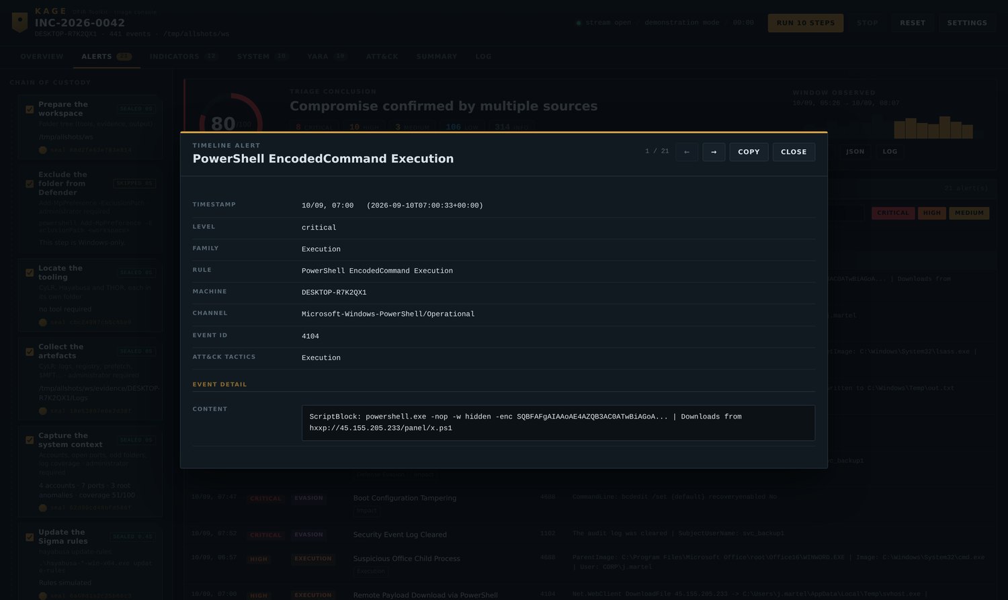Click the event ID value 4104 in the dialog
Screen dimensions: 1008x600
click(x=310, y=336)
